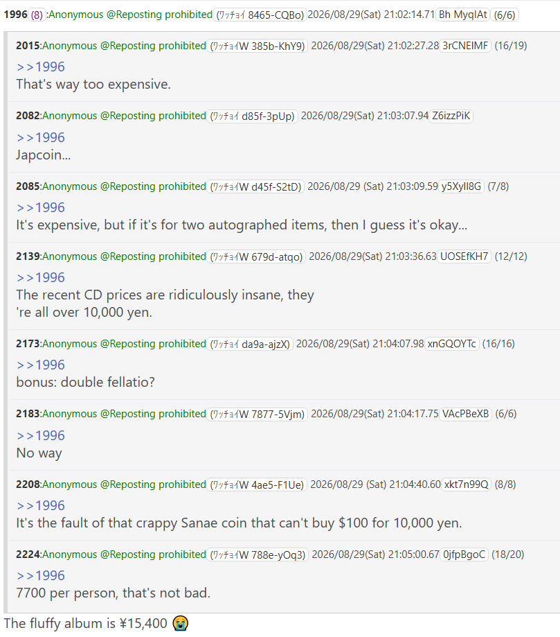Select ID badge Z6izzPiK on post 2082
This screenshot has width=560, height=637.
(451, 116)
